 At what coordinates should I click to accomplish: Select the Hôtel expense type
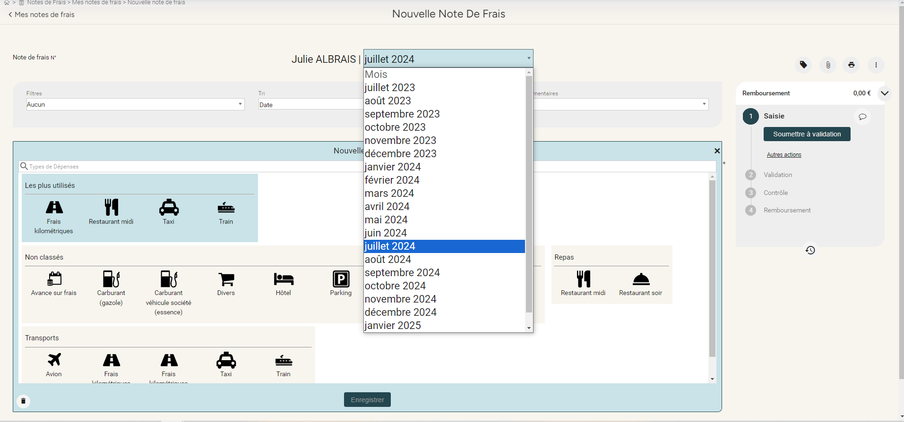point(284,283)
